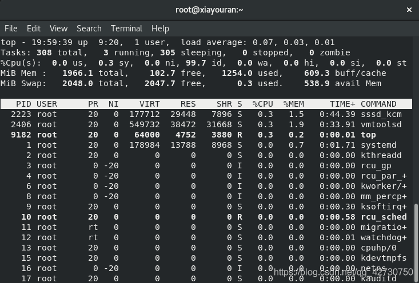Click the rt priority of PID 11

tap(93, 227)
